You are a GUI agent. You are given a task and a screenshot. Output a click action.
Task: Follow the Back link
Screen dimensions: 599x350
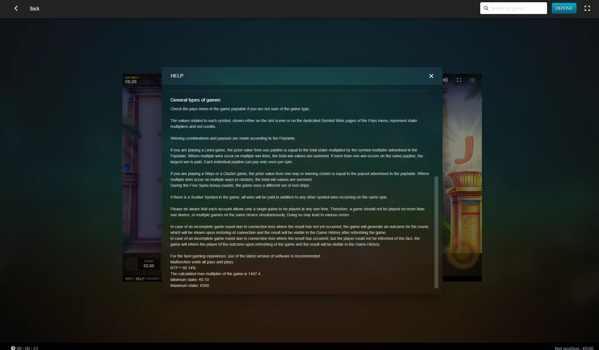coord(35,8)
